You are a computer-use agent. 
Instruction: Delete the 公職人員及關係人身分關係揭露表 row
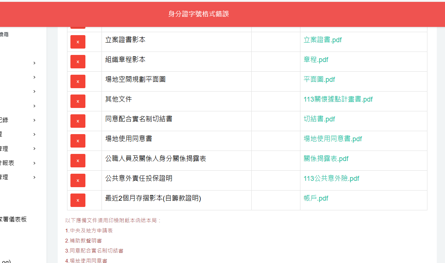coord(78,161)
